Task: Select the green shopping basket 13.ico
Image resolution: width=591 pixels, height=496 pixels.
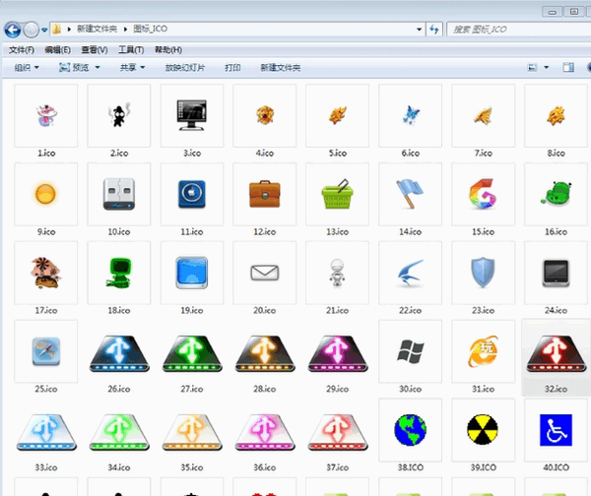Action: (337, 194)
